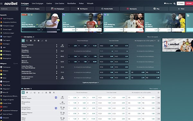This screenshot has width=193, height=121.
Task: Select football filter icon in Live αγώνες
Action: coord(23,41)
